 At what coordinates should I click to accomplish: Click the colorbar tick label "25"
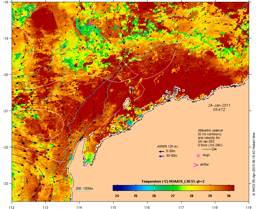(x=135, y=196)
